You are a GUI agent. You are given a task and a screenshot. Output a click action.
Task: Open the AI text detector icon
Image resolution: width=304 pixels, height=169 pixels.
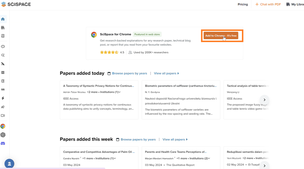point(3,107)
